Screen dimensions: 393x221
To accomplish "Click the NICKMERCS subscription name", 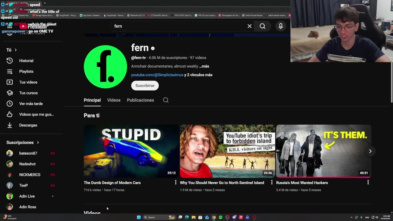I will click(x=30, y=175).
